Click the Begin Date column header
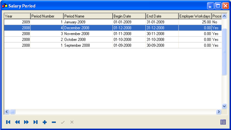Image resolution: width=231 pixels, height=130 pixels. pyautogui.click(x=129, y=16)
